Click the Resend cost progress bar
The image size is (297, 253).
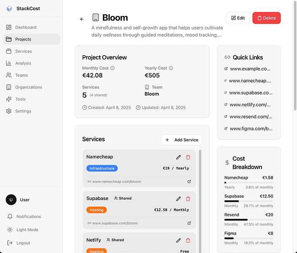click(249, 220)
